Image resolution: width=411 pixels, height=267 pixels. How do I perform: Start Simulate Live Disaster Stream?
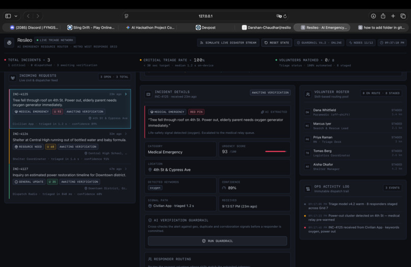point(228,42)
